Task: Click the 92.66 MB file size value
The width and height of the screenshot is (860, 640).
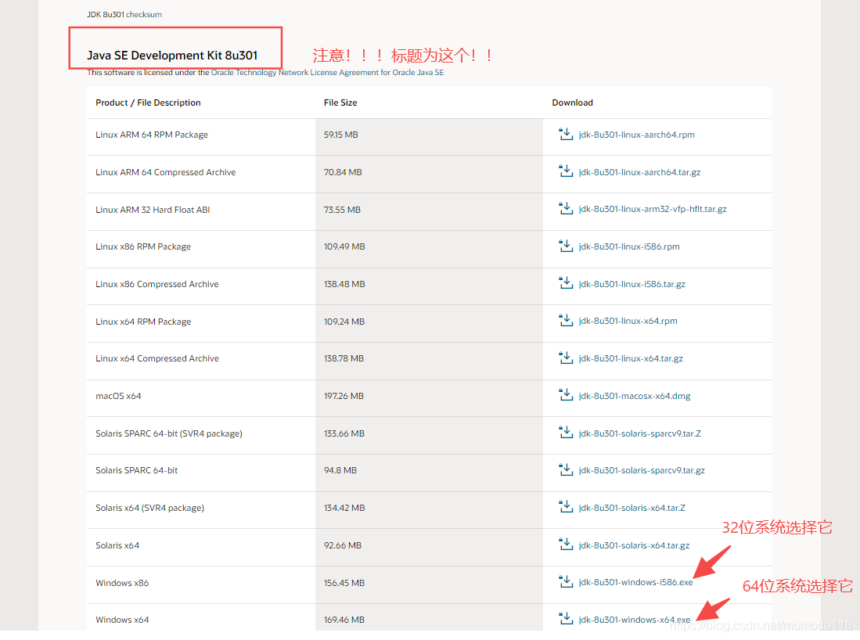Action: (343, 545)
